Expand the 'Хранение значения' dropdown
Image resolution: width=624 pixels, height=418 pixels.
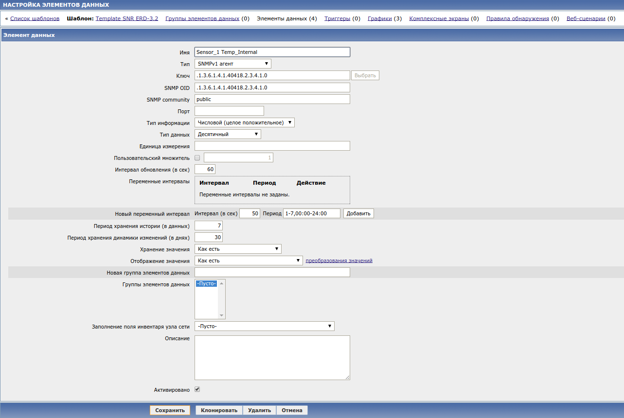click(238, 249)
